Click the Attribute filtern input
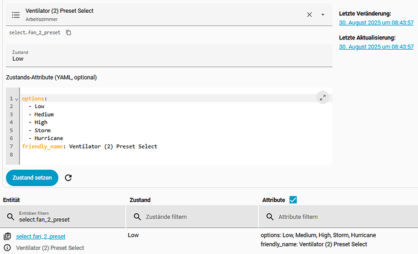The width and height of the screenshot is (418, 254). pyautogui.click(x=339, y=216)
